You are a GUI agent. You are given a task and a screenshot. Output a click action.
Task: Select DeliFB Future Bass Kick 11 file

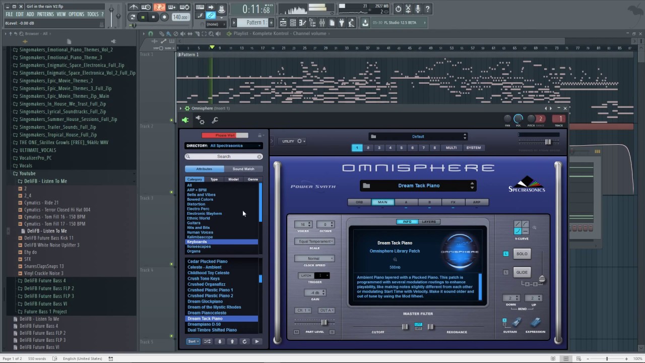point(49,238)
